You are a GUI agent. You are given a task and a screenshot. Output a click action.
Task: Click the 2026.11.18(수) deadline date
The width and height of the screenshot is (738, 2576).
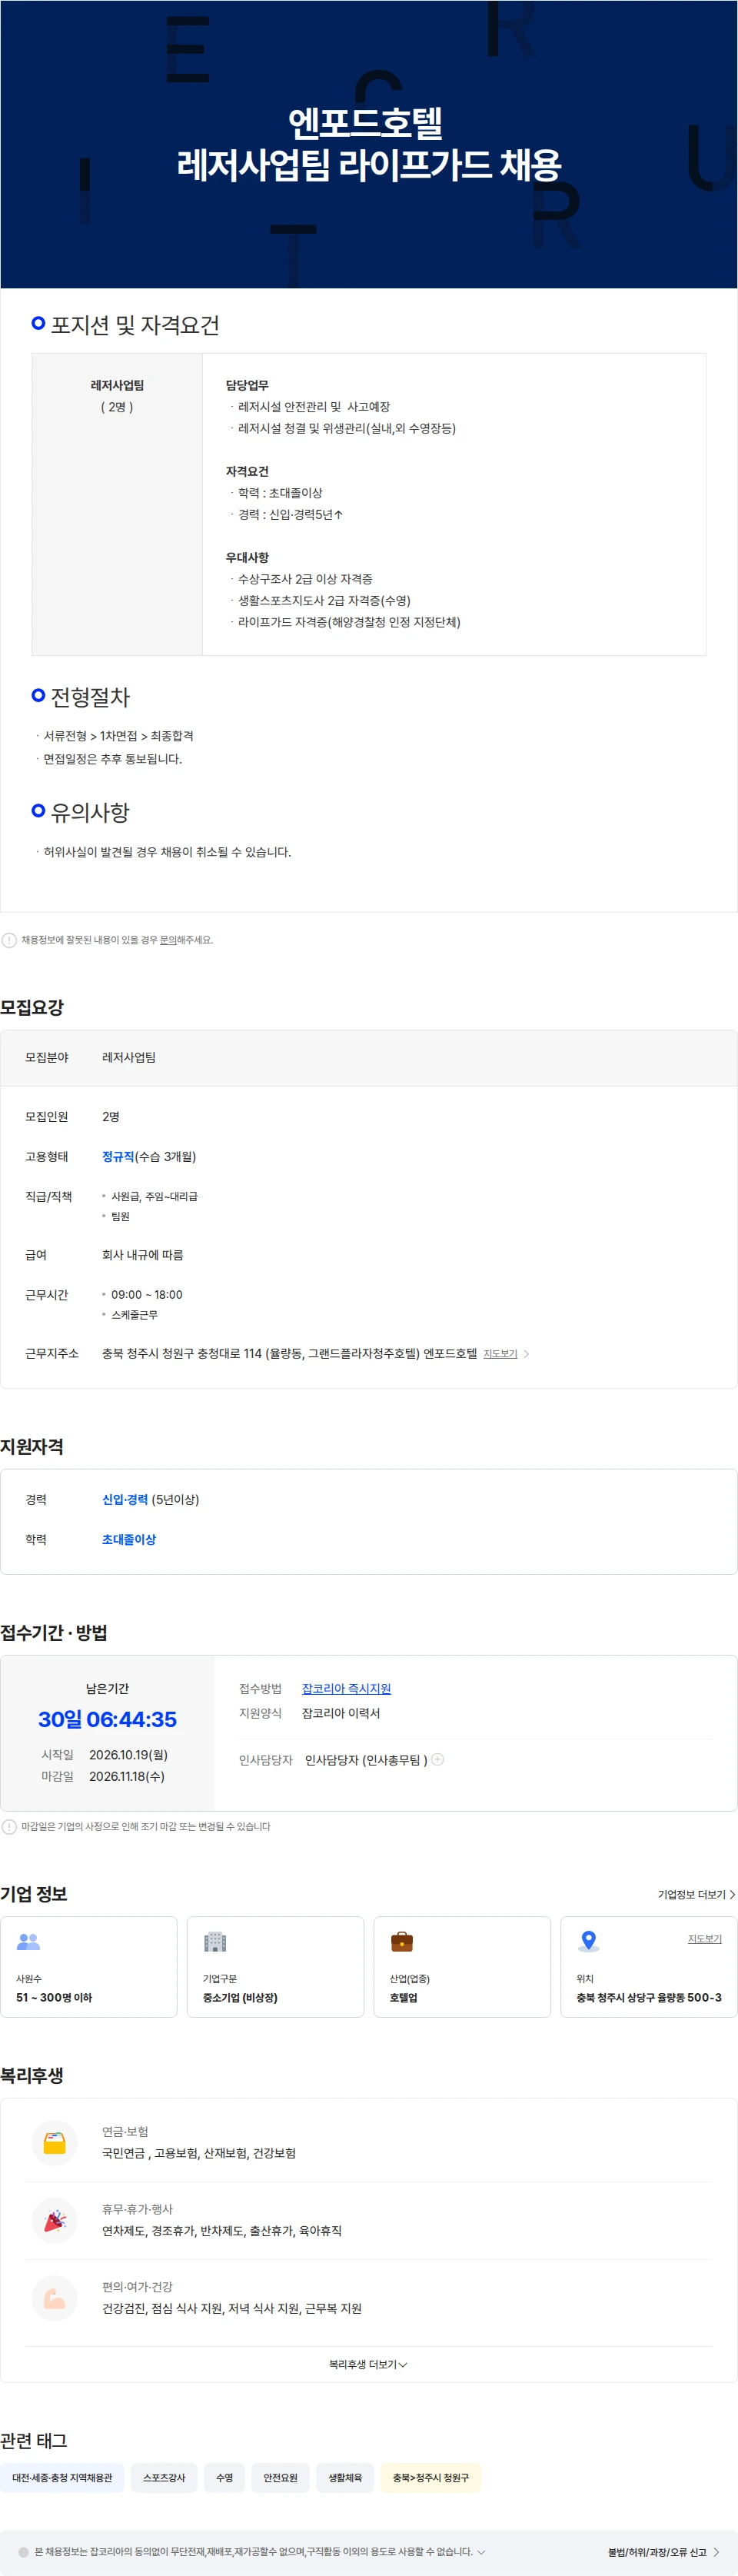[127, 1777]
